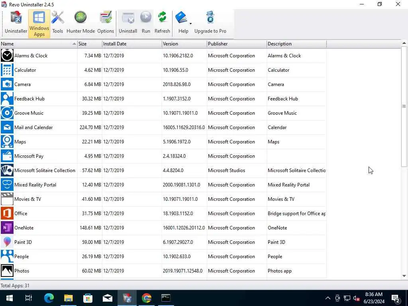Open Chrome from the taskbar
Viewport: 408px width, 306px height.
tap(147, 298)
